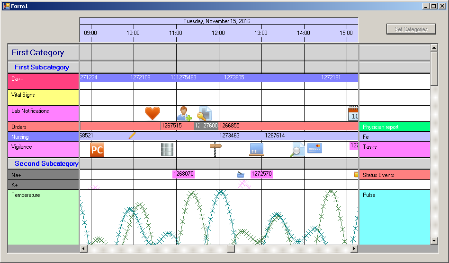The width and height of the screenshot is (449, 263).
Task: Click the blue basket icon in Na+ row
Action: click(241, 174)
